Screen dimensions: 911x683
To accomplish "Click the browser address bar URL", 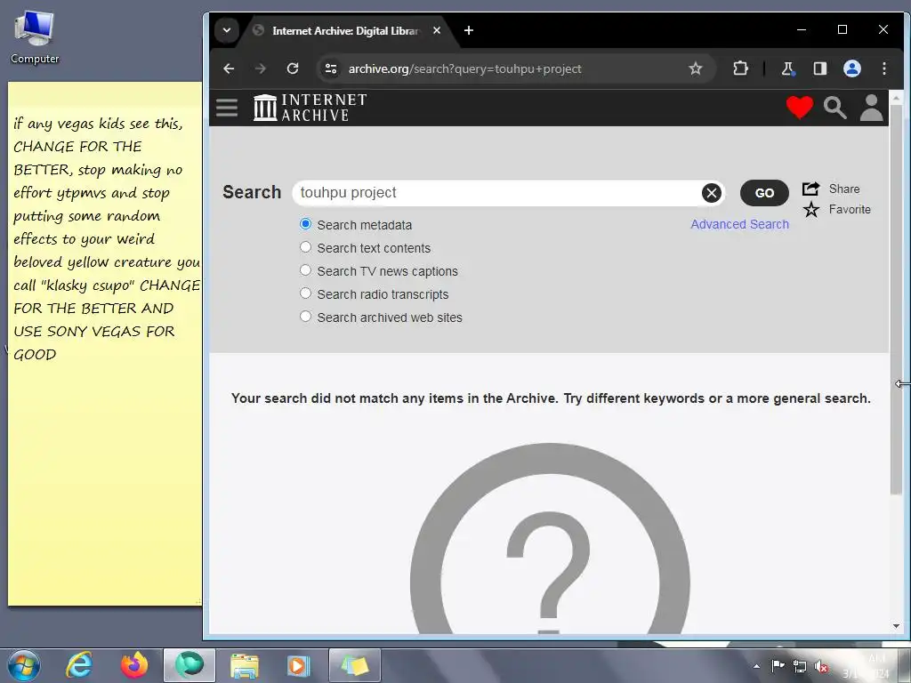I will [x=464, y=68].
